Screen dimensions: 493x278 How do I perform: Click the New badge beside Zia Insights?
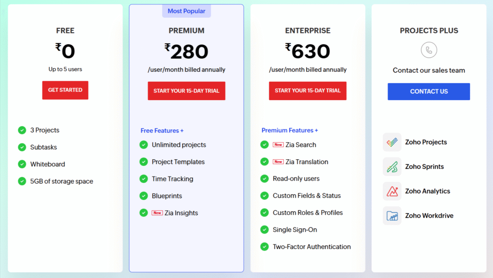[157, 213]
